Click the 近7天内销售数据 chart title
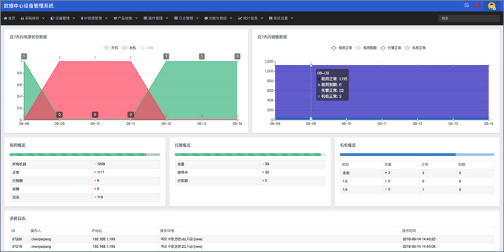This screenshot has height=252, width=504. [272, 37]
